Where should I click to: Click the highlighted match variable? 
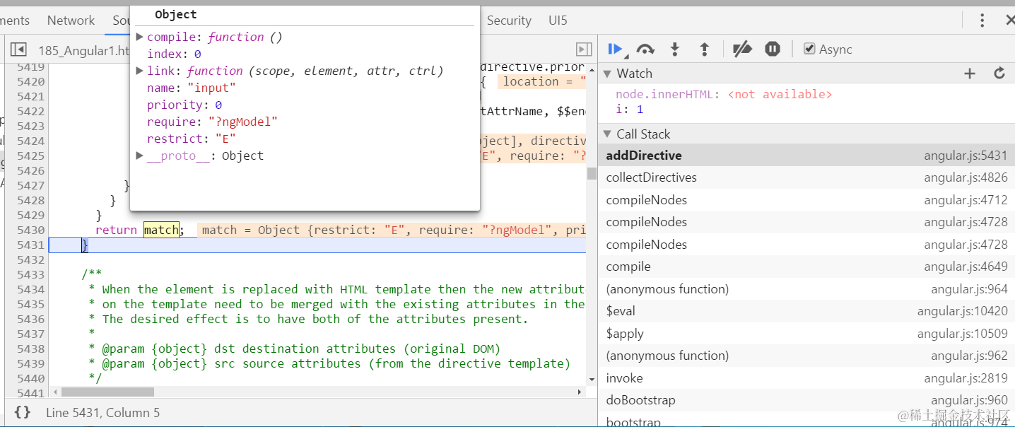click(x=161, y=230)
